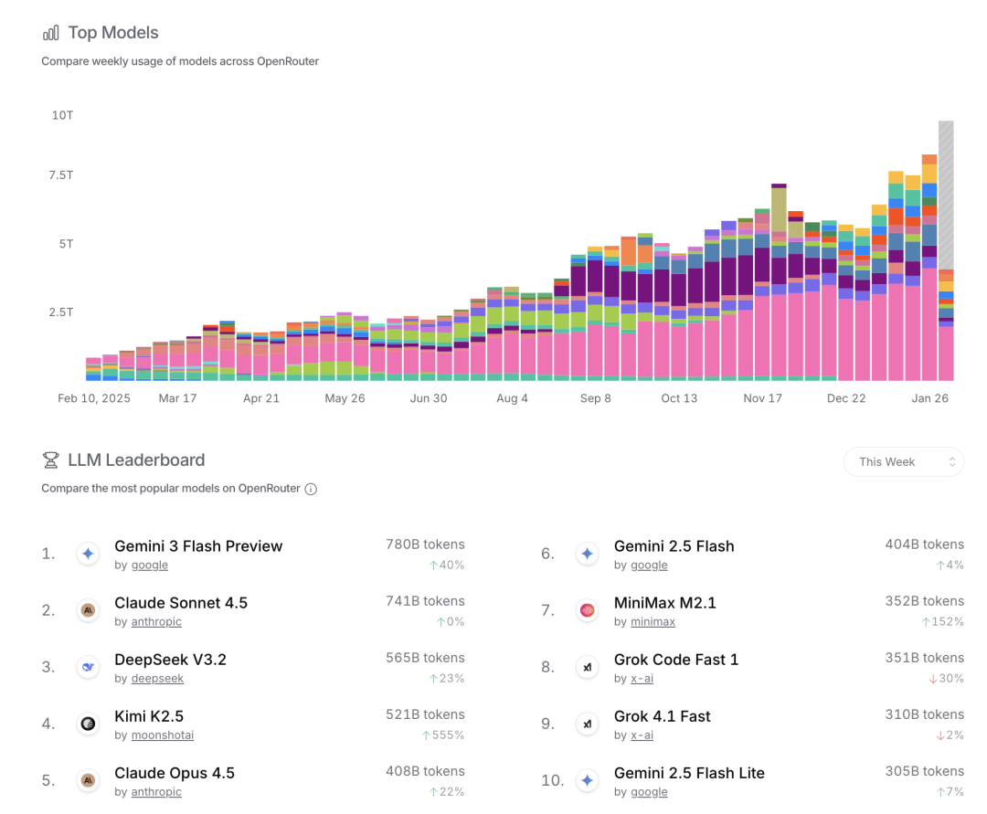The height and width of the screenshot is (814, 987).
Task: Click the Gemini 2.5 Flash Lite logo
Action: [588, 780]
